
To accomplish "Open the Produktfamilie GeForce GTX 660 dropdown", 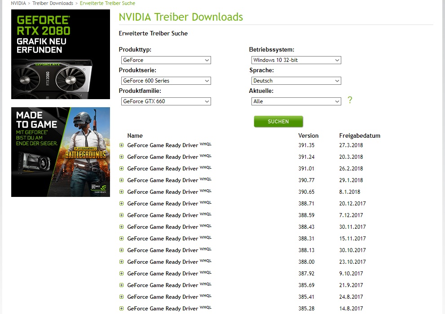I will click(x=166, y=101).
